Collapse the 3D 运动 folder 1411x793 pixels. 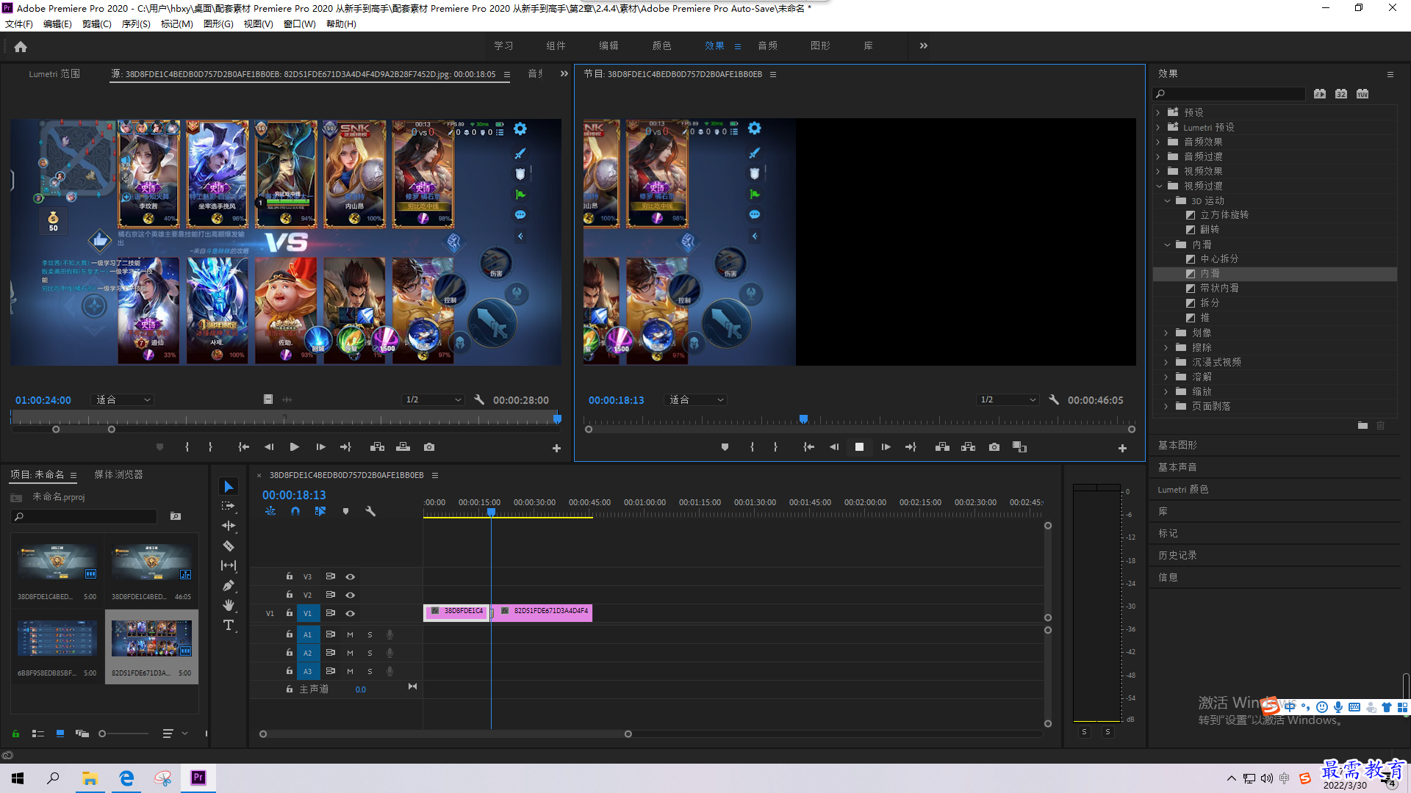[1167, 200]
